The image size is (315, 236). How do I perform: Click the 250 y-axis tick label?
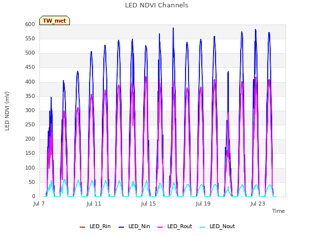[30, 124]
